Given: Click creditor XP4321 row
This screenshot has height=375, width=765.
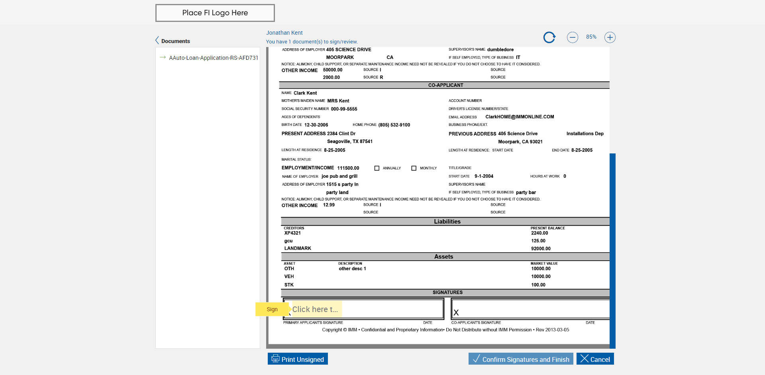Looking at the screenshot, I should [292, 233].
